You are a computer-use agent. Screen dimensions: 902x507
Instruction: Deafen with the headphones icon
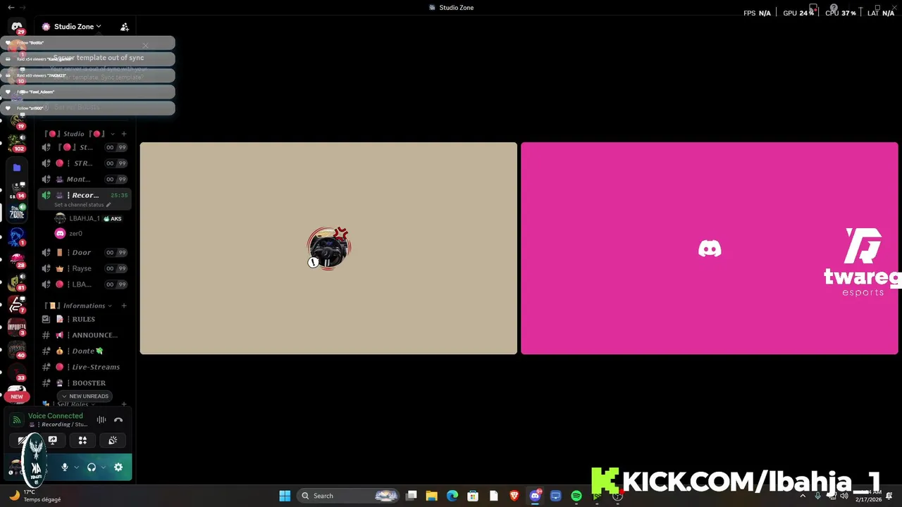pyautogui.click(x=92, y=467)
